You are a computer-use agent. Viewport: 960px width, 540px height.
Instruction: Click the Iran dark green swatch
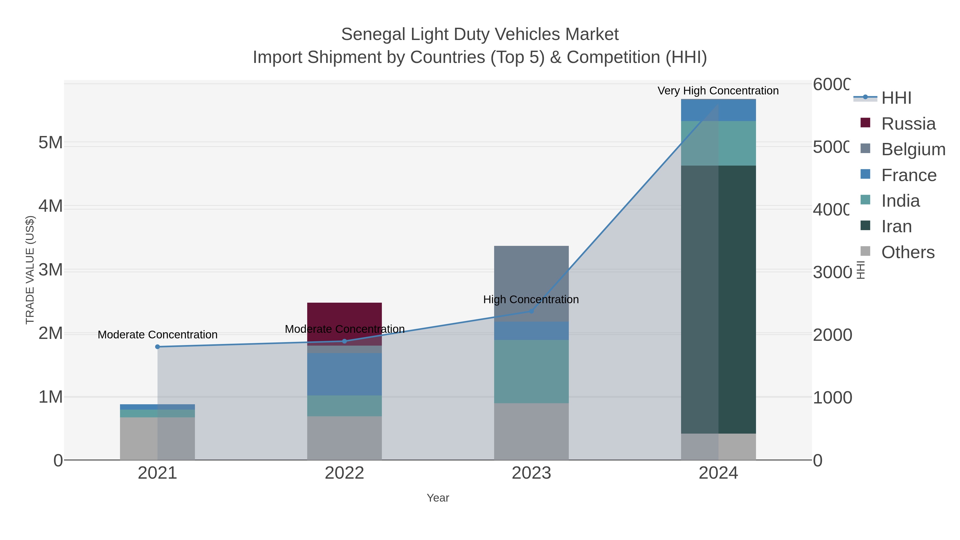point(865,225)
